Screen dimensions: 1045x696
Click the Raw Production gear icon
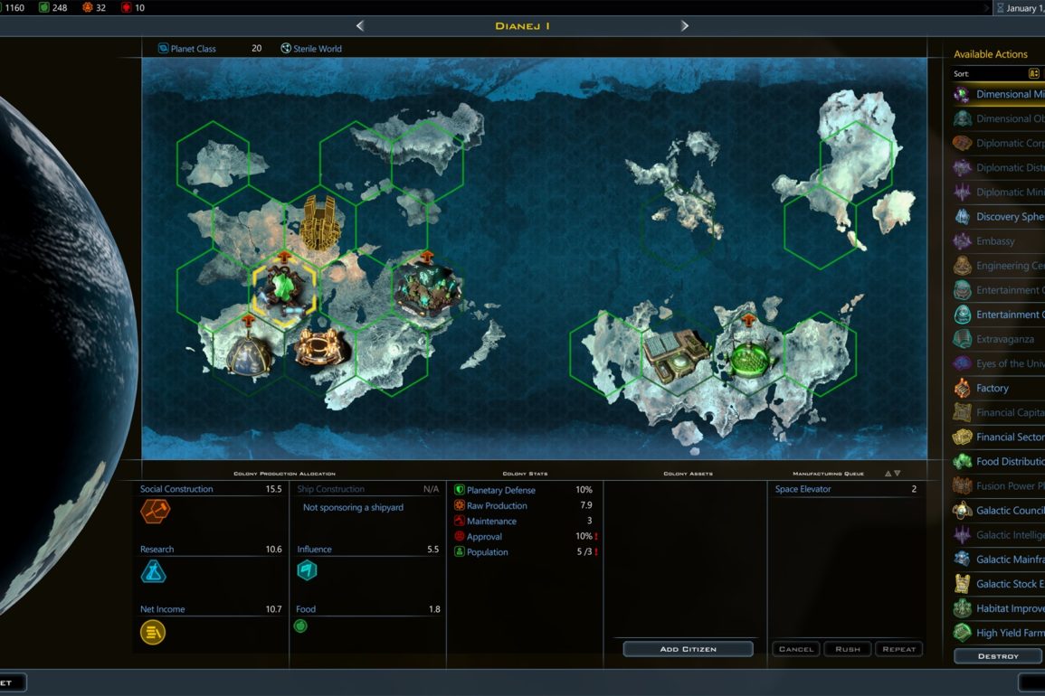point(460,505)
